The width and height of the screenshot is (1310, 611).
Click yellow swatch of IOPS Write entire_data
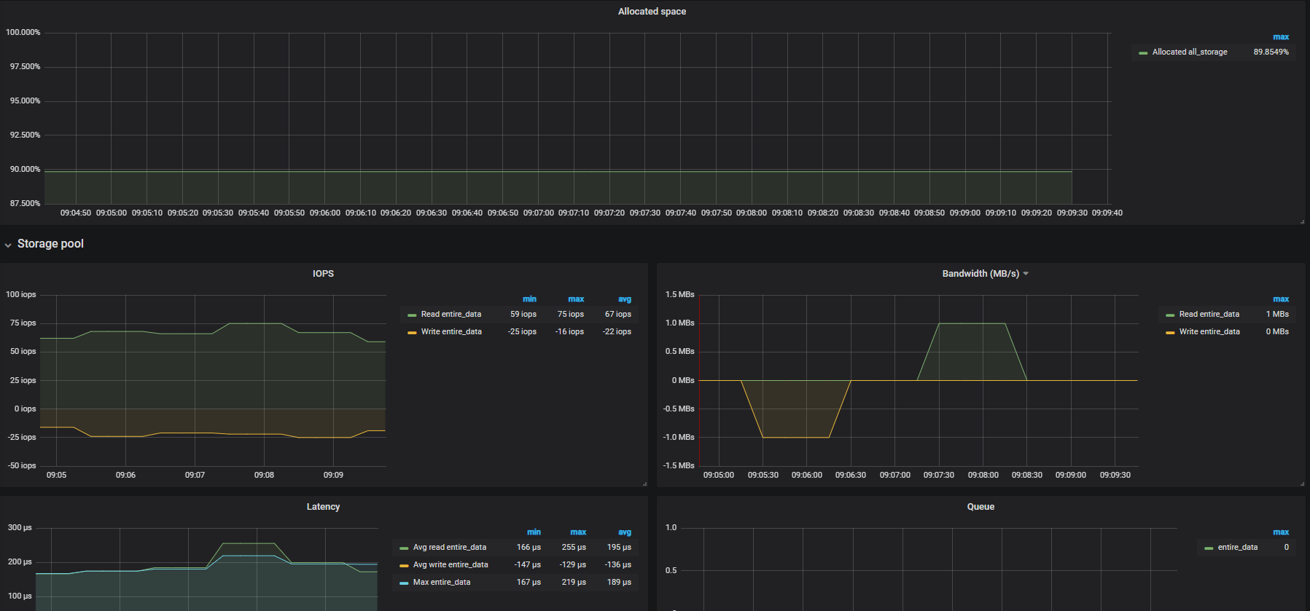pyautogui.click(x=412, y=333)
